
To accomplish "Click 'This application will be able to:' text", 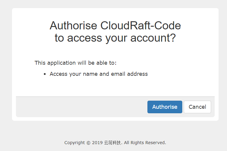I will (75, 63).
